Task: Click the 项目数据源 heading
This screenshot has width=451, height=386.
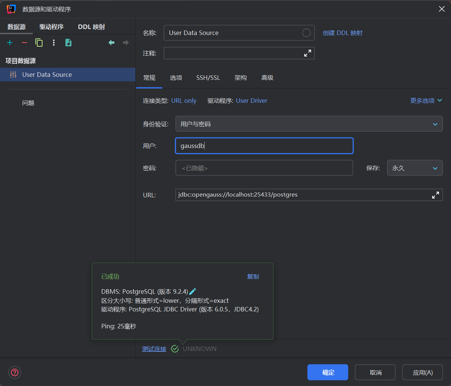Action: click(x=21, y=61)
